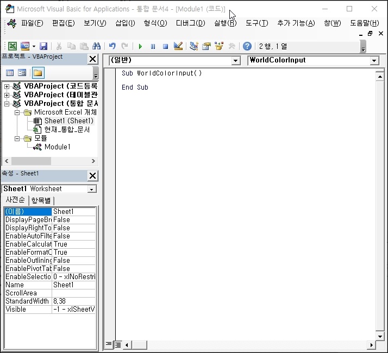Open 형식(O) menu
Image resolution: width=388 pixels, height=353 pixels.
[155, 23]
